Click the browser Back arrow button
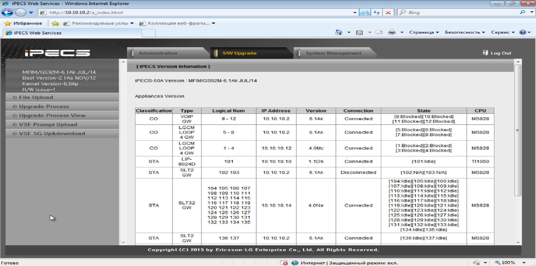This screenshot has height=266, width=536. tap(7, 13)
